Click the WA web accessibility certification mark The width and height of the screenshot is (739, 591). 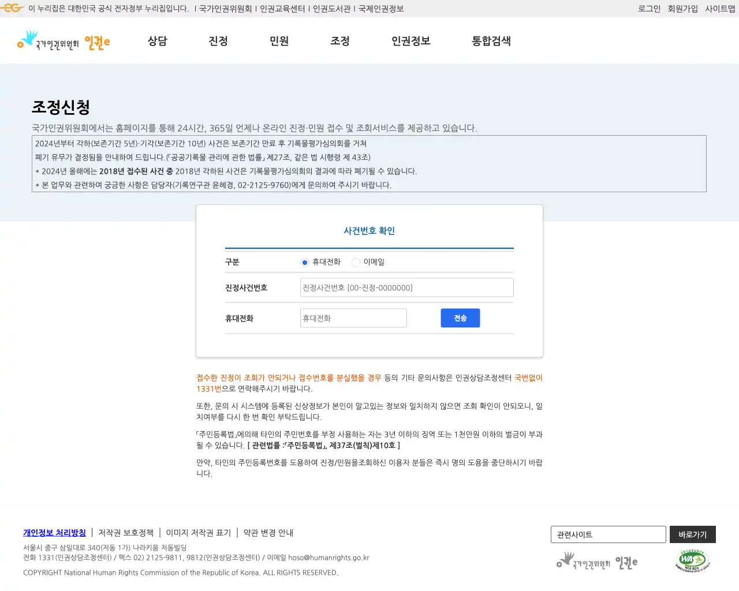(692, 560)
